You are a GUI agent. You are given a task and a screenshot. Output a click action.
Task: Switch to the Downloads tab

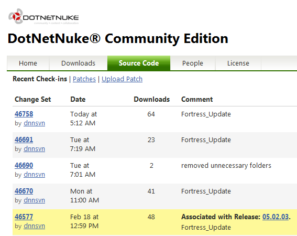(x=78, y=63)
